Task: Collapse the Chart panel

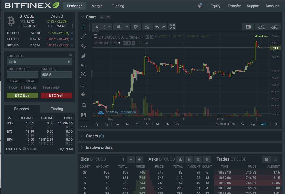Action: 82,17
